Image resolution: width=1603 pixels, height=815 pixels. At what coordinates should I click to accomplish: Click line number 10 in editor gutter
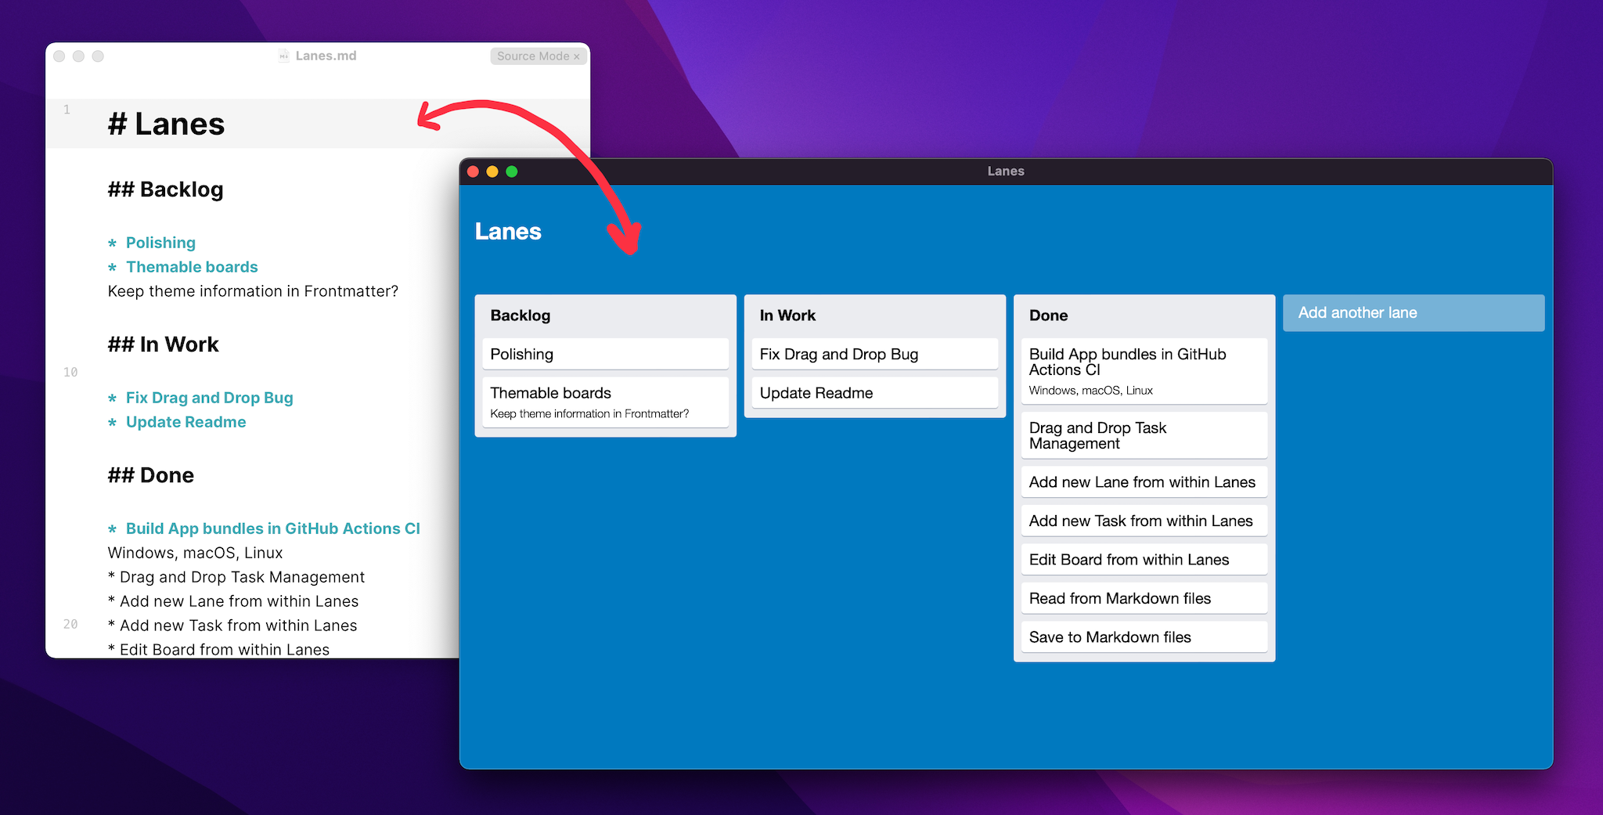pyautogui.click(x=70, y=373)
